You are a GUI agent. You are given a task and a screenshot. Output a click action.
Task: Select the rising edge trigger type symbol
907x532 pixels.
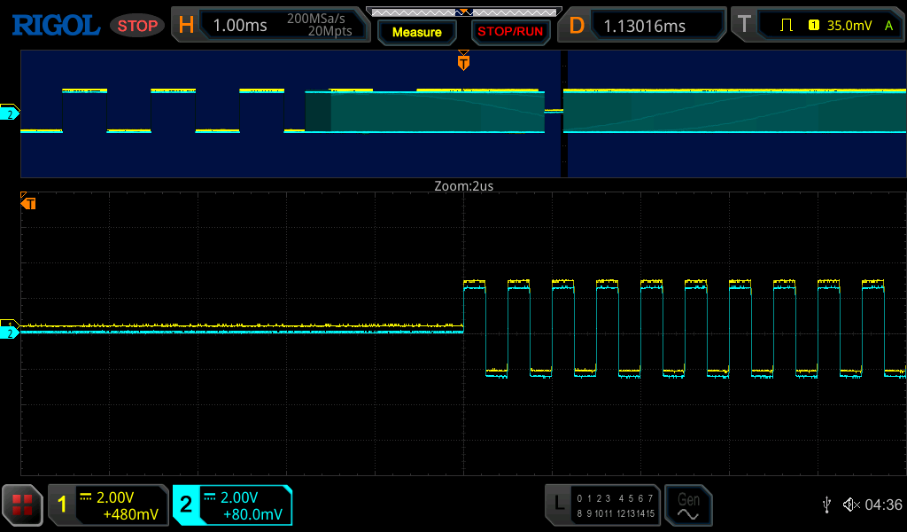(785, 25)
